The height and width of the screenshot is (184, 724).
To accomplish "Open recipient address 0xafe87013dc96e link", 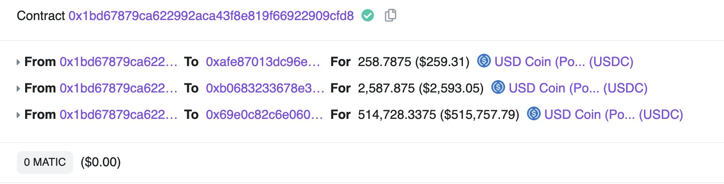I will click(x=263, y=61).
